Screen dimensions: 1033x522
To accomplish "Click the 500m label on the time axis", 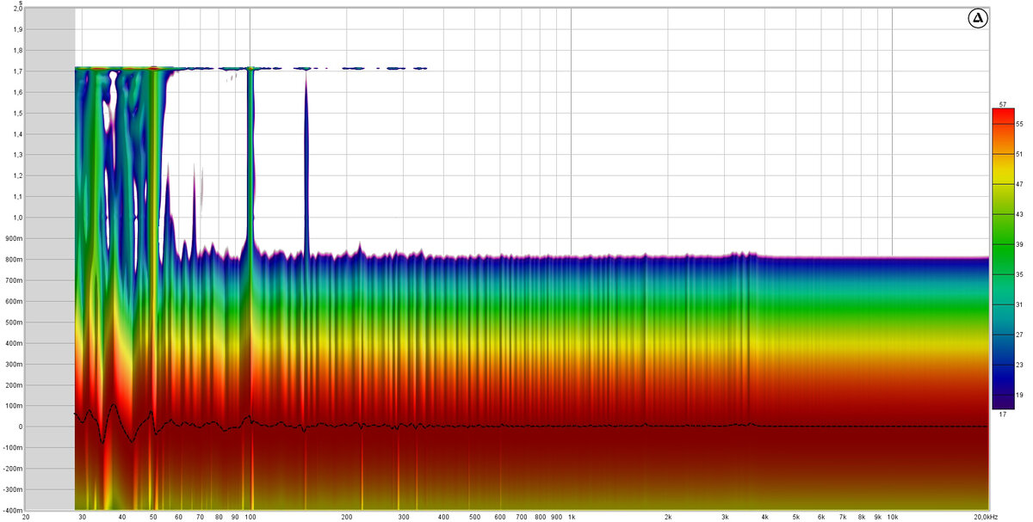I will click(14, 322).
